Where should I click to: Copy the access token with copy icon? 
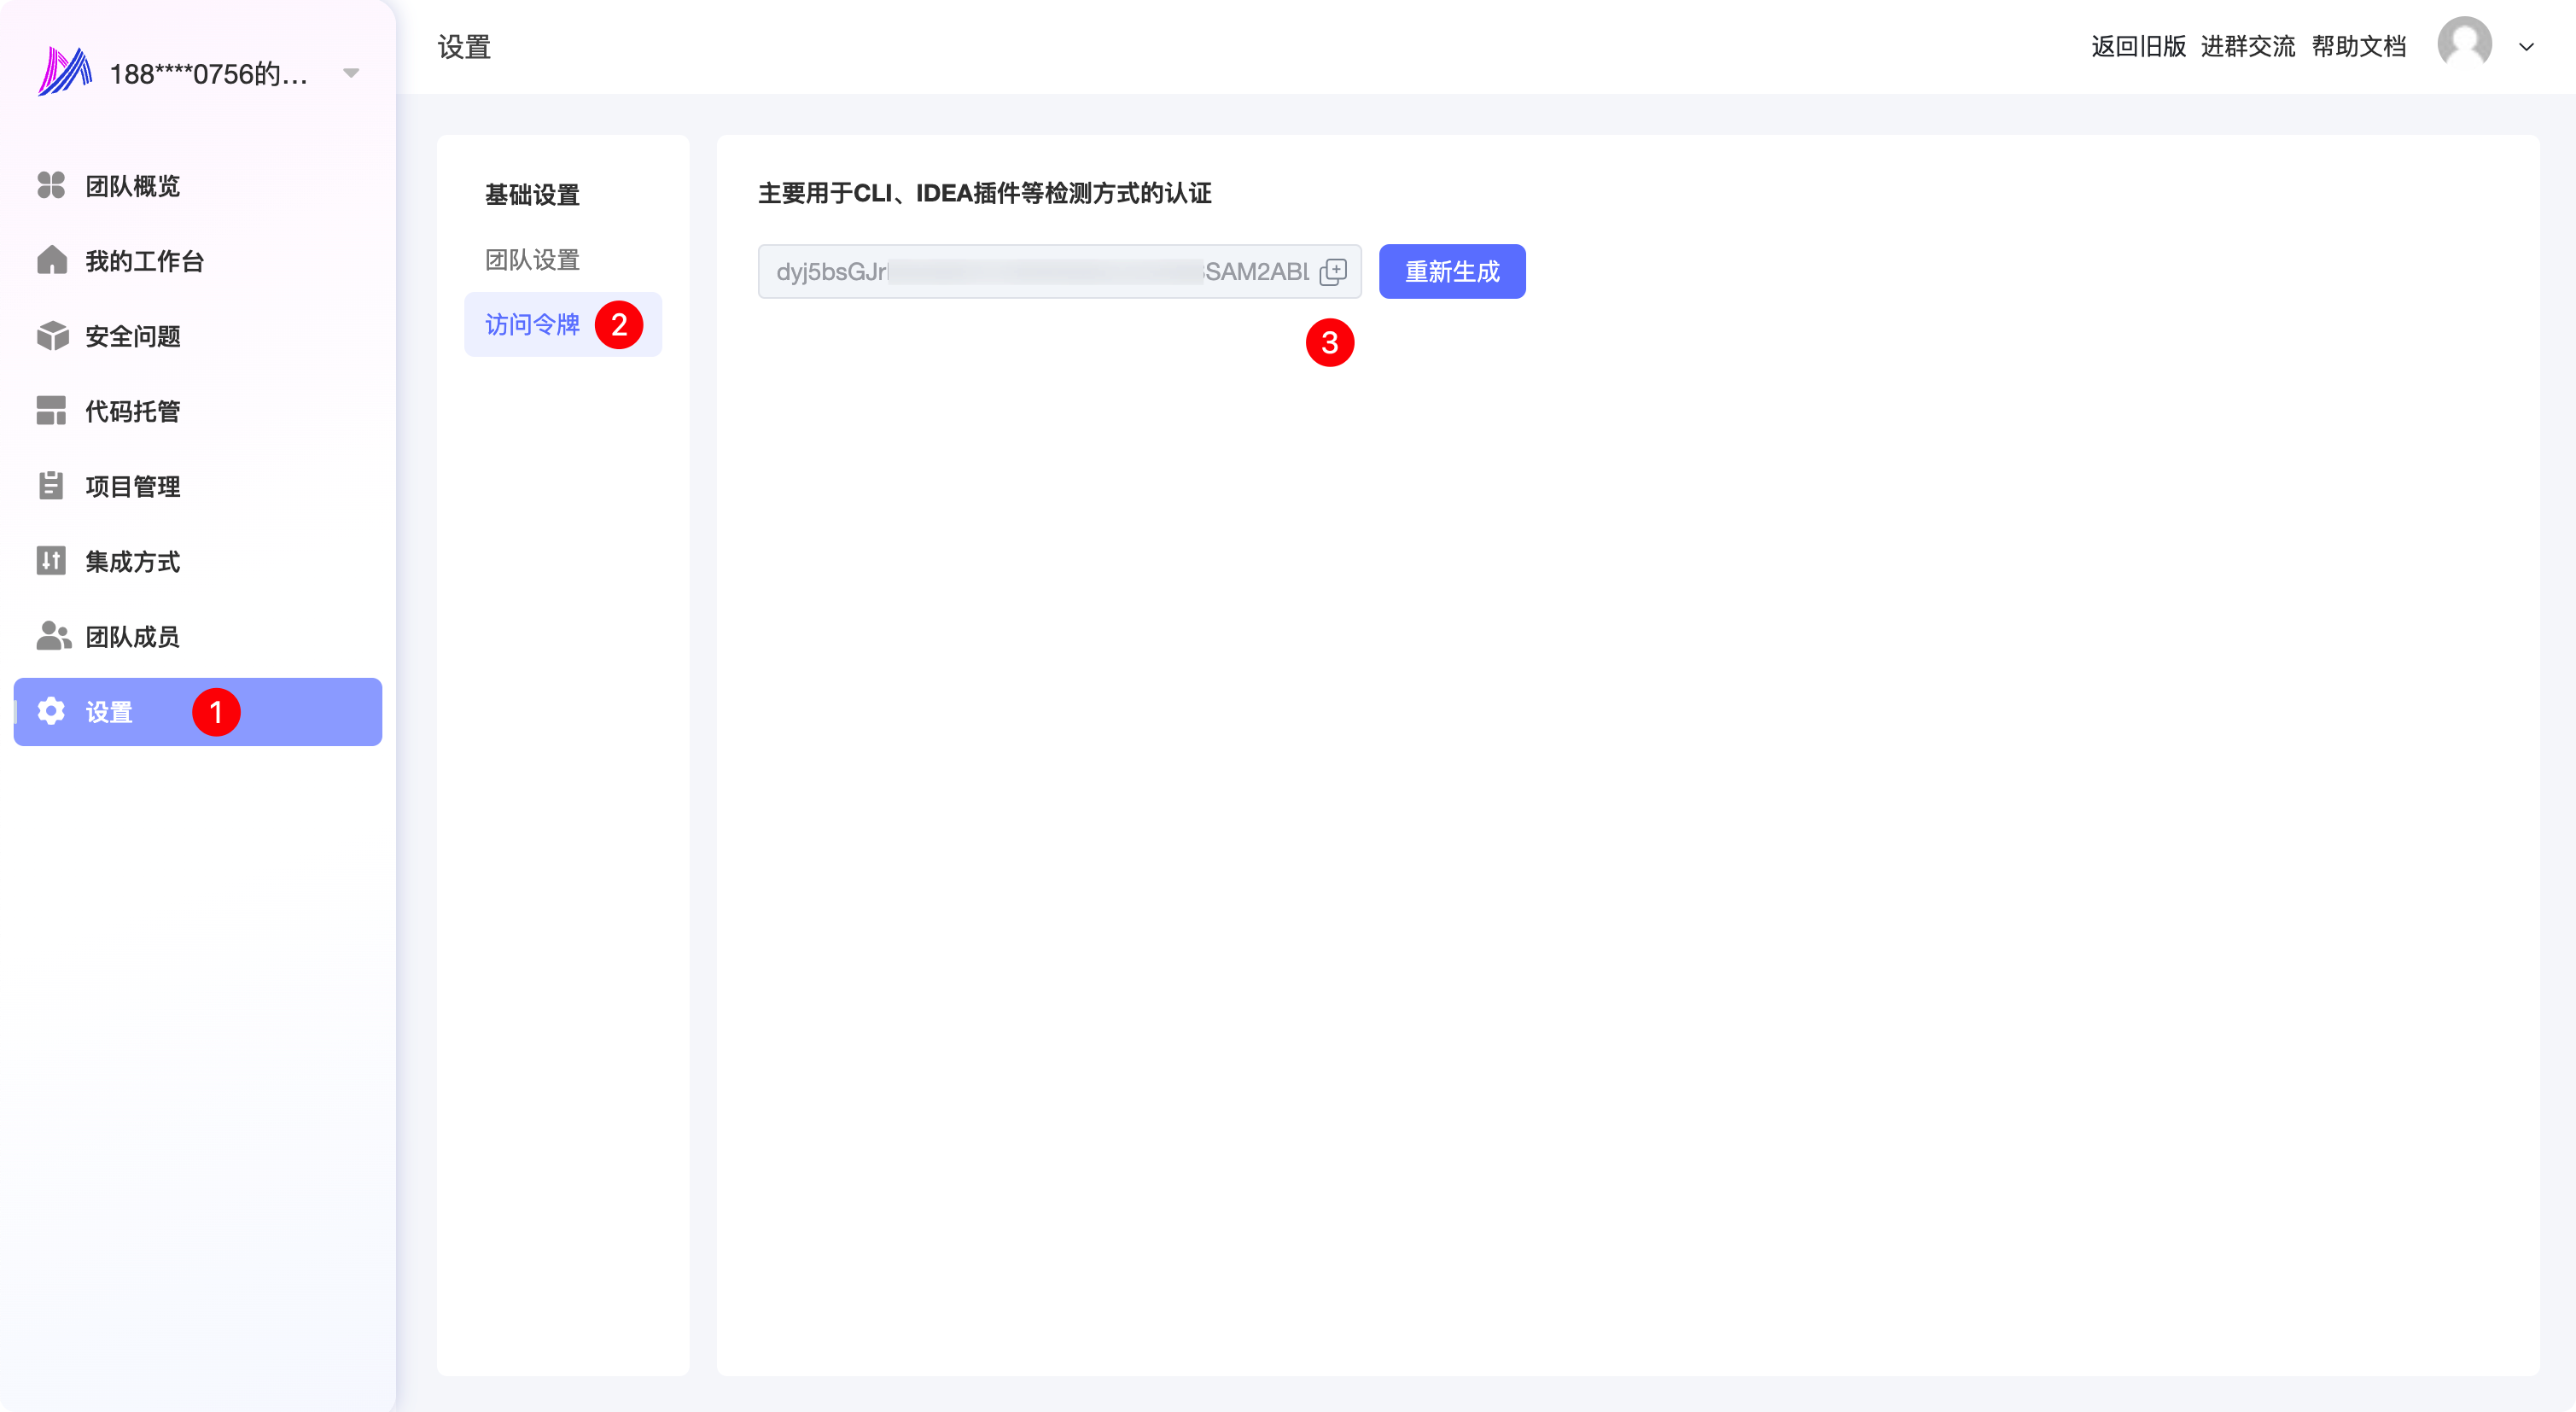1333,272
